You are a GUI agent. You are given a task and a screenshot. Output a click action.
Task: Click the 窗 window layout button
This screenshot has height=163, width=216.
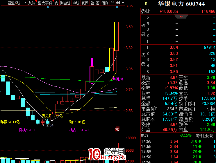[98, 3]
